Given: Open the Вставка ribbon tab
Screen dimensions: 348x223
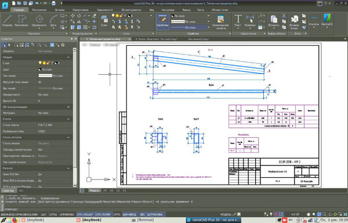Looking at the screenshot, I should pos(60,10).
